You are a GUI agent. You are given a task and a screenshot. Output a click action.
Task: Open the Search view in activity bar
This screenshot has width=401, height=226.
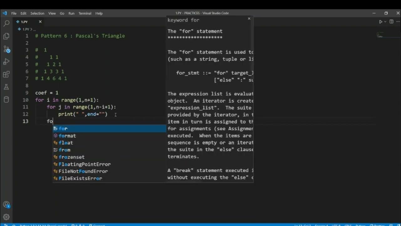pyautogui.click(x=6, y=23)
